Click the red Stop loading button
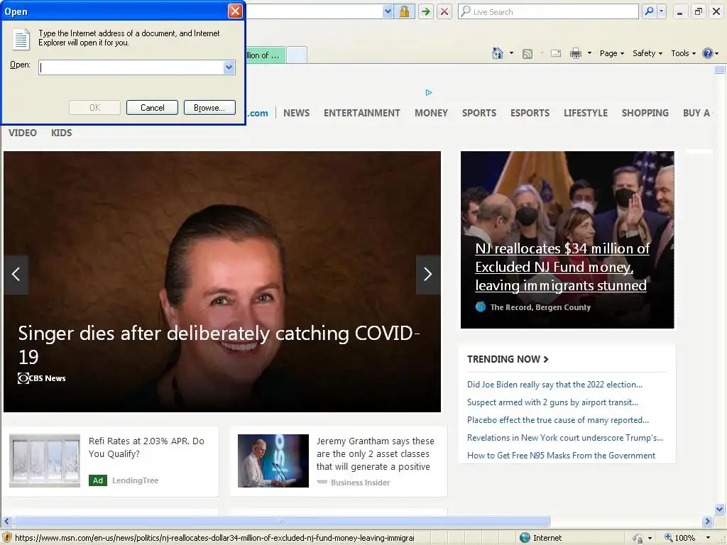The width and height of the screenshot is (727, 545). pyautogui.click(x=444, y=11)
